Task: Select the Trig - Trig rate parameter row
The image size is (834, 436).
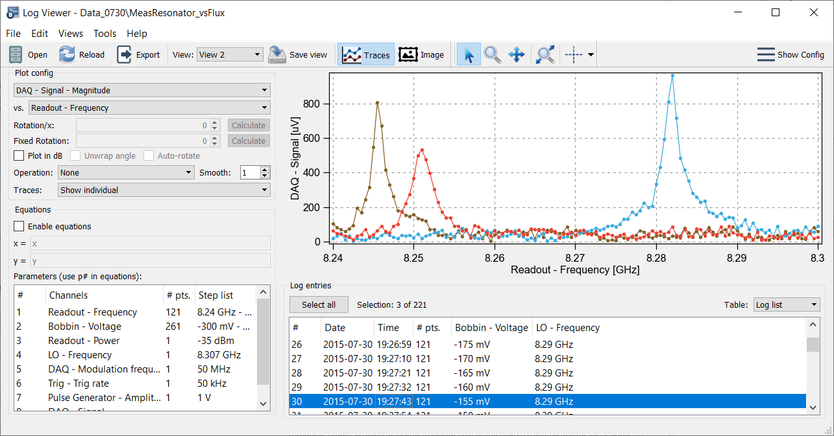Action: 136,384
